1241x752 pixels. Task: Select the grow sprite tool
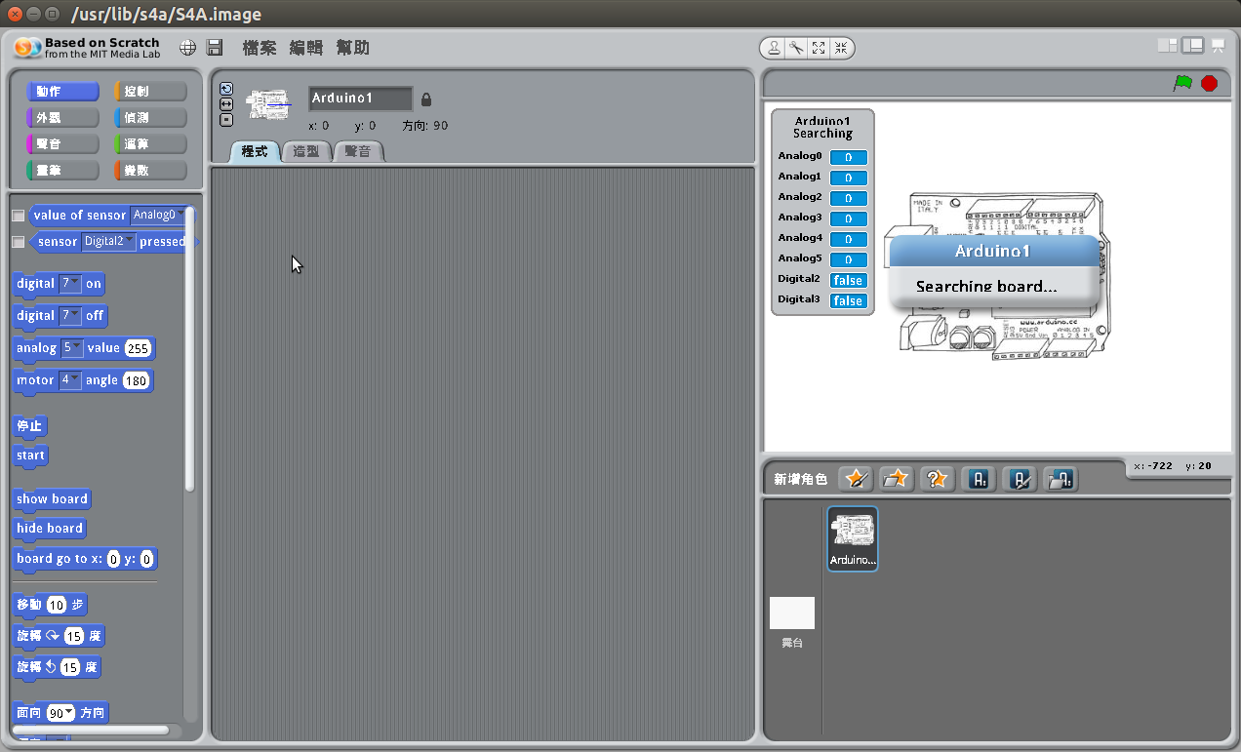pos(820,48)
